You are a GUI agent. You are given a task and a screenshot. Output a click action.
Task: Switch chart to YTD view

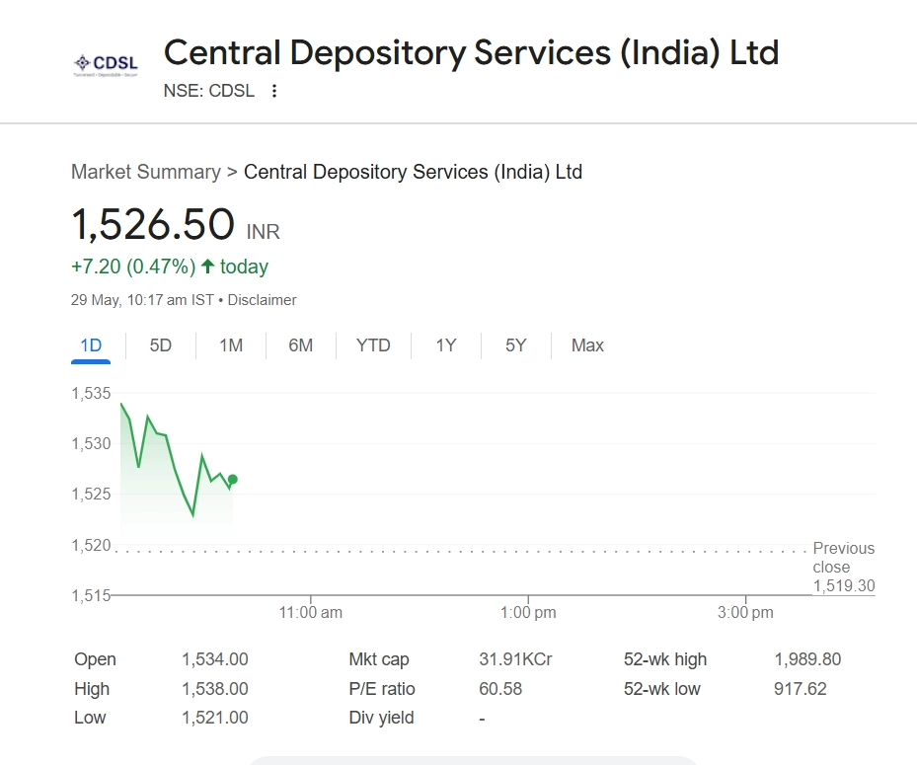pos(373,345)
